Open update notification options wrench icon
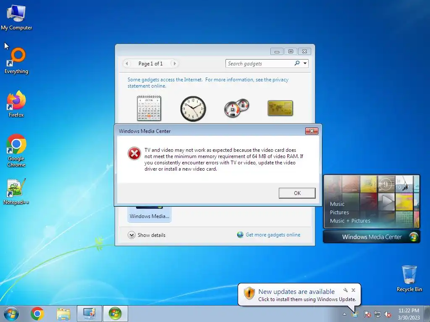This screenshot has width=430, height=322. [346, 290]
